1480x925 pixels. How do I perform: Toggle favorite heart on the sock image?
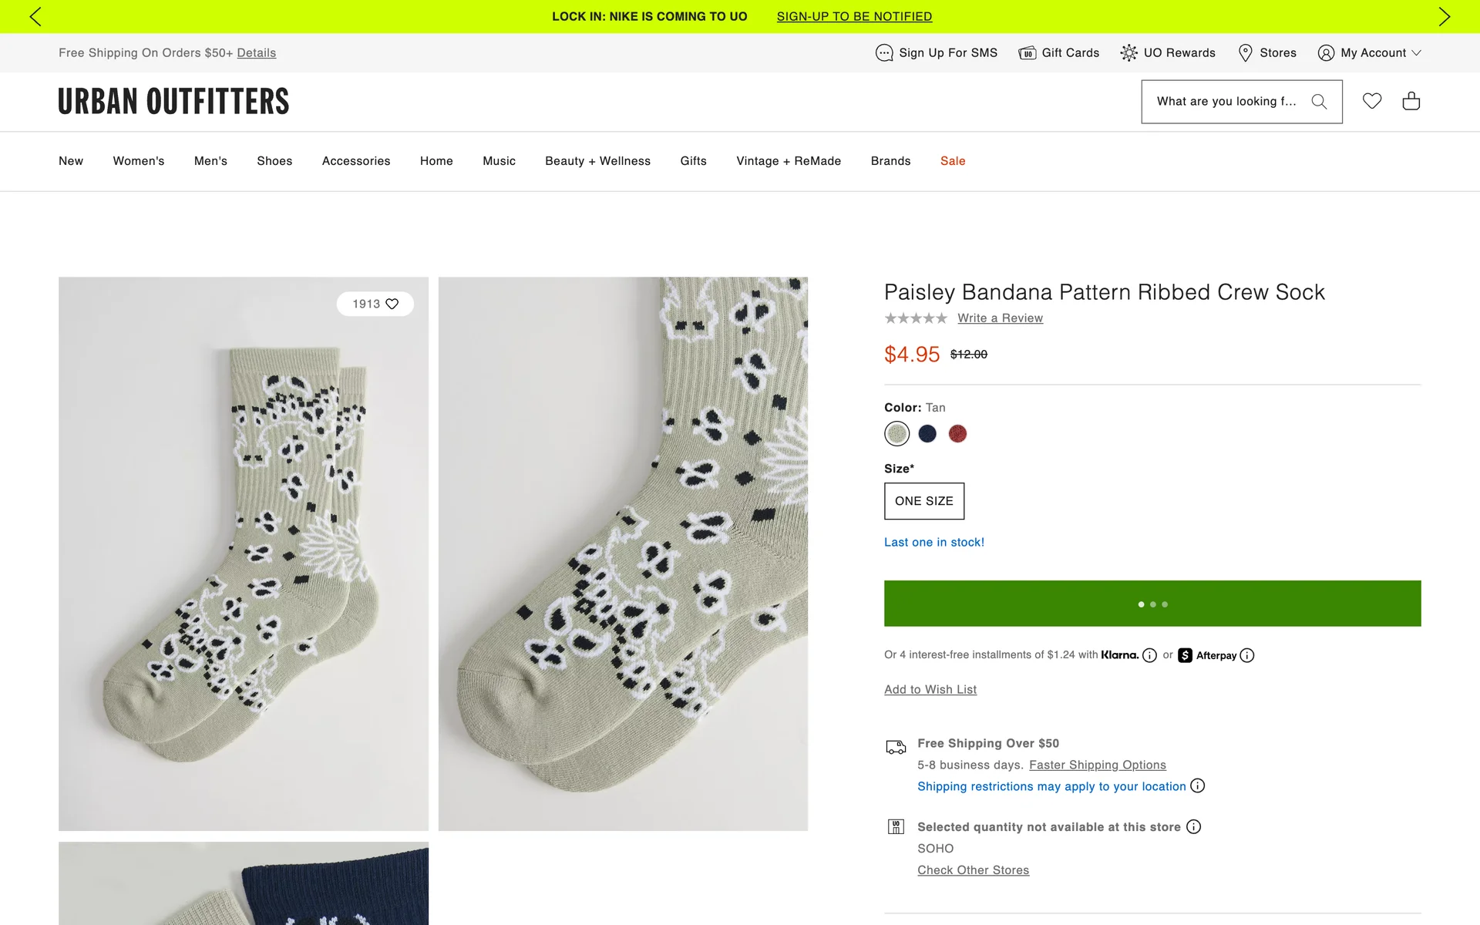click(392, 304)
